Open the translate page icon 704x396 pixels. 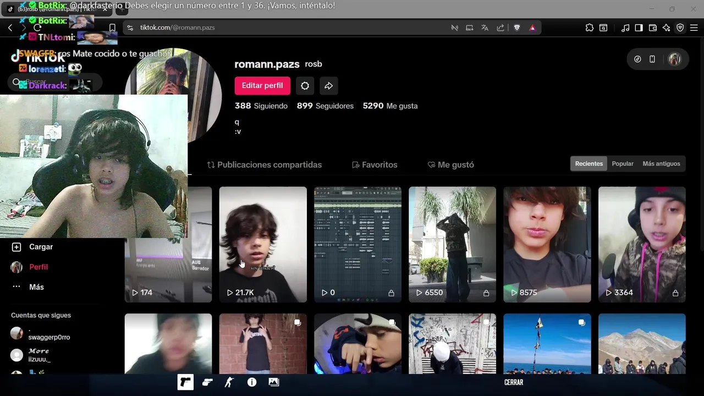pos(485,28)
